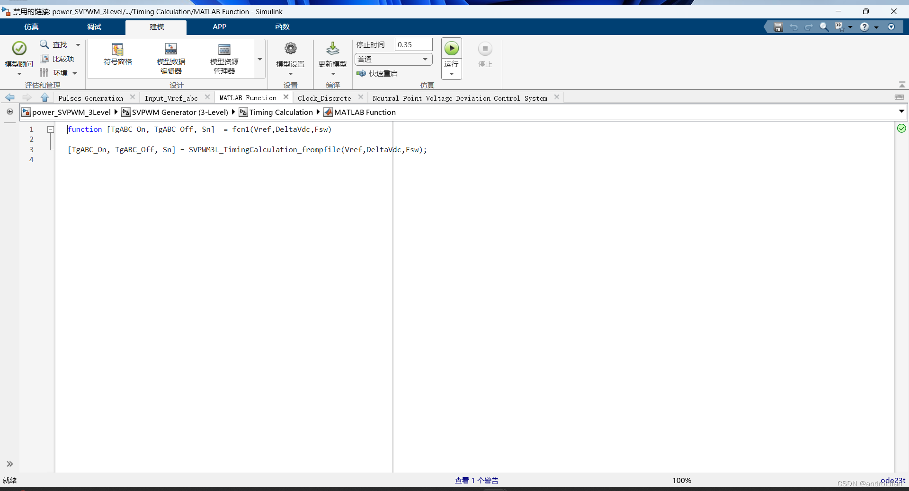Open the 查看 1 个警告 warning link
The width and height of the screenshot is (909, 491).
[477, 480]
